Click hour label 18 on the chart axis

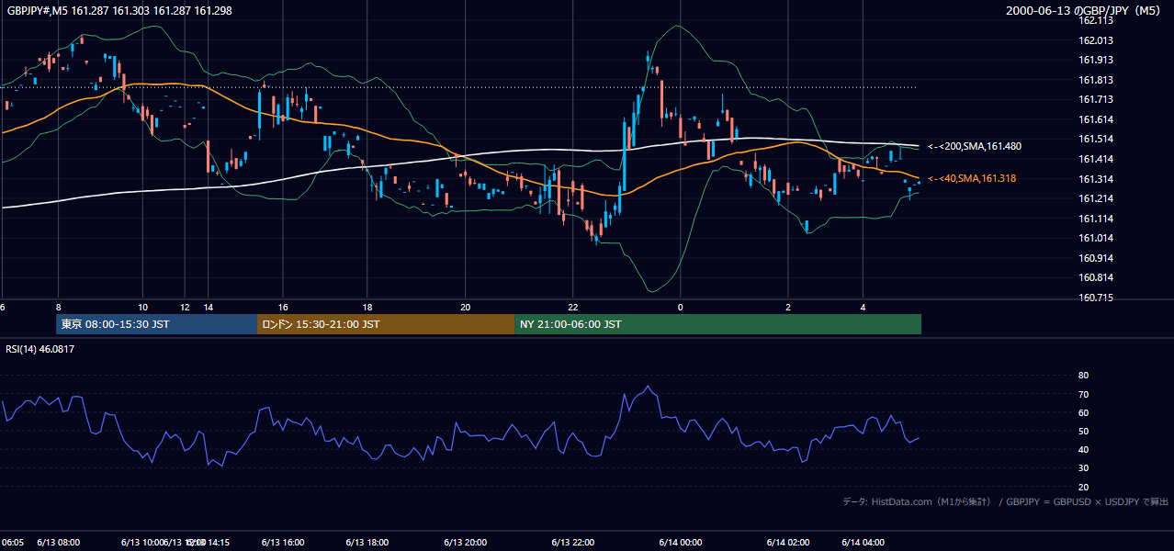point(367,308)
